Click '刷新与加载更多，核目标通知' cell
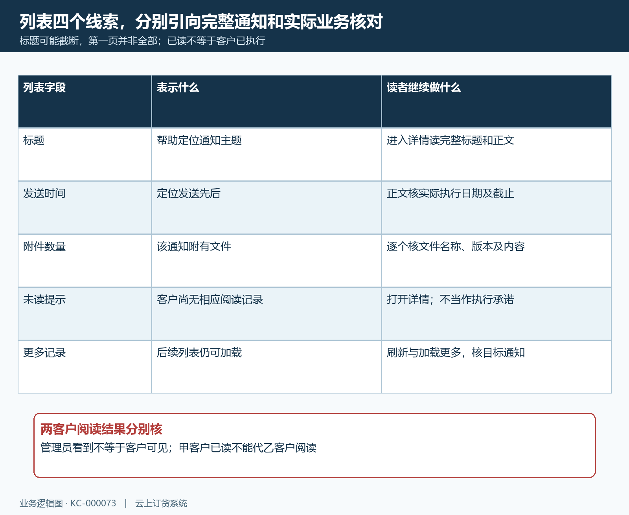This screenshot has height=515, width=629. [496, 367]
